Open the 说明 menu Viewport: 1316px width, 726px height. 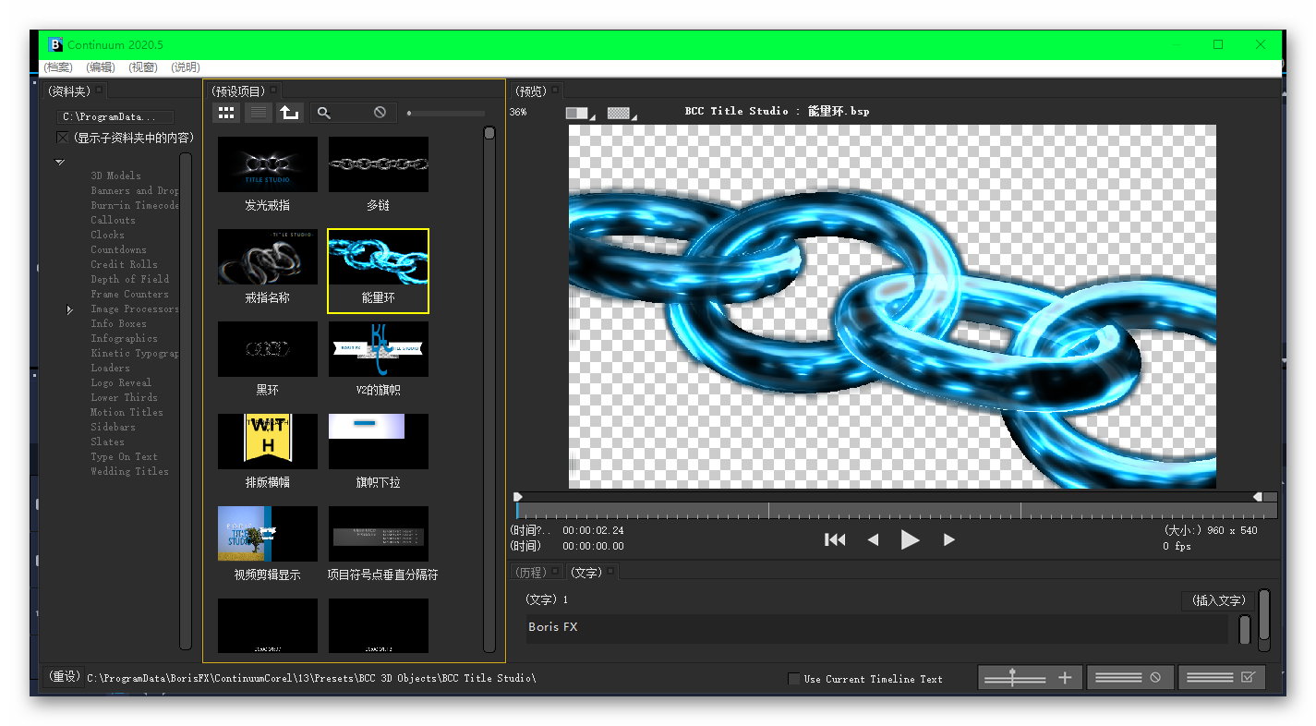click(186, 67)
